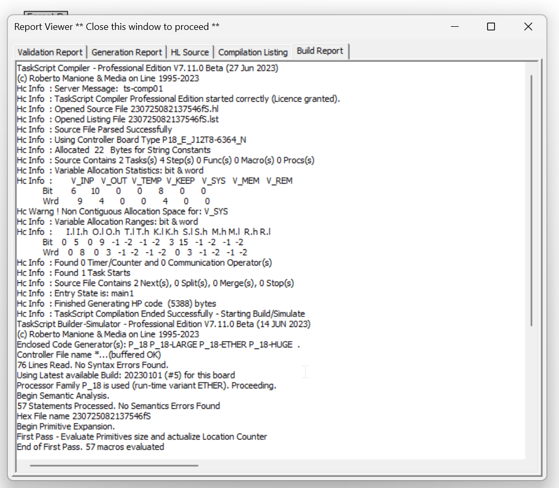Click the 'Wrd 0 8 0 3' ranges row
559x488 pixels.
[x=145, y=252]
